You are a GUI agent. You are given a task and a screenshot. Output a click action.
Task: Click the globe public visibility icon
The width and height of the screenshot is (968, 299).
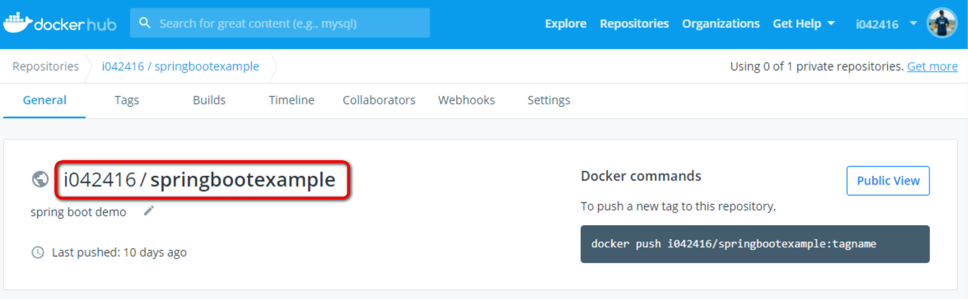[40, 179]
